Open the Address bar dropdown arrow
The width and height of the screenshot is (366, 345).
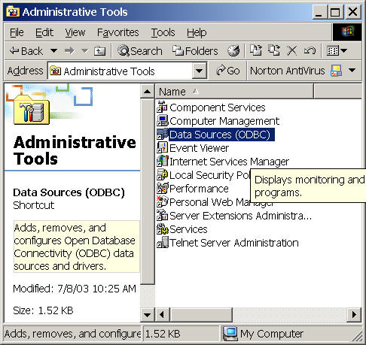click(200, 71)
